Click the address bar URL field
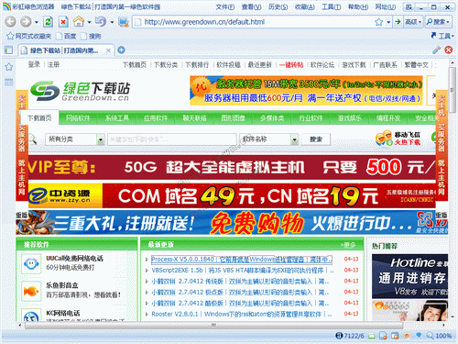Viewport: 458px width, 344px height. coord(254,22)
